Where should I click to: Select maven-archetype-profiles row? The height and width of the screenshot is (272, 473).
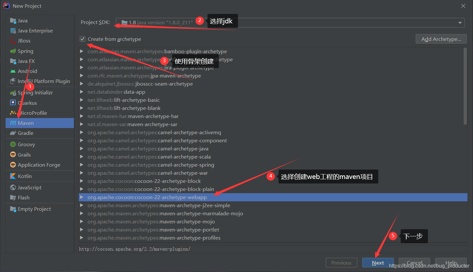[273, 238]
